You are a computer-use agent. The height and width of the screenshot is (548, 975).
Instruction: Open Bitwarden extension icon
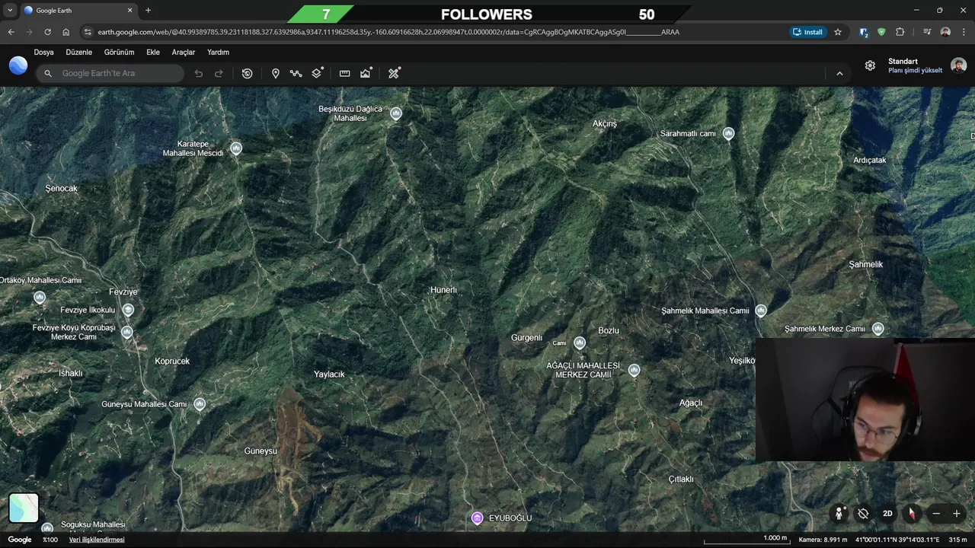pyautogui.click(x=863, y=32)
